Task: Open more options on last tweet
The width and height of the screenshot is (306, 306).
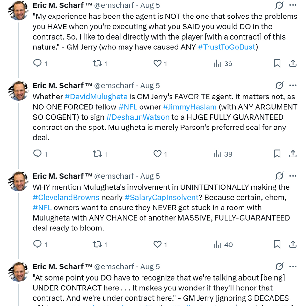Action: 293,267
